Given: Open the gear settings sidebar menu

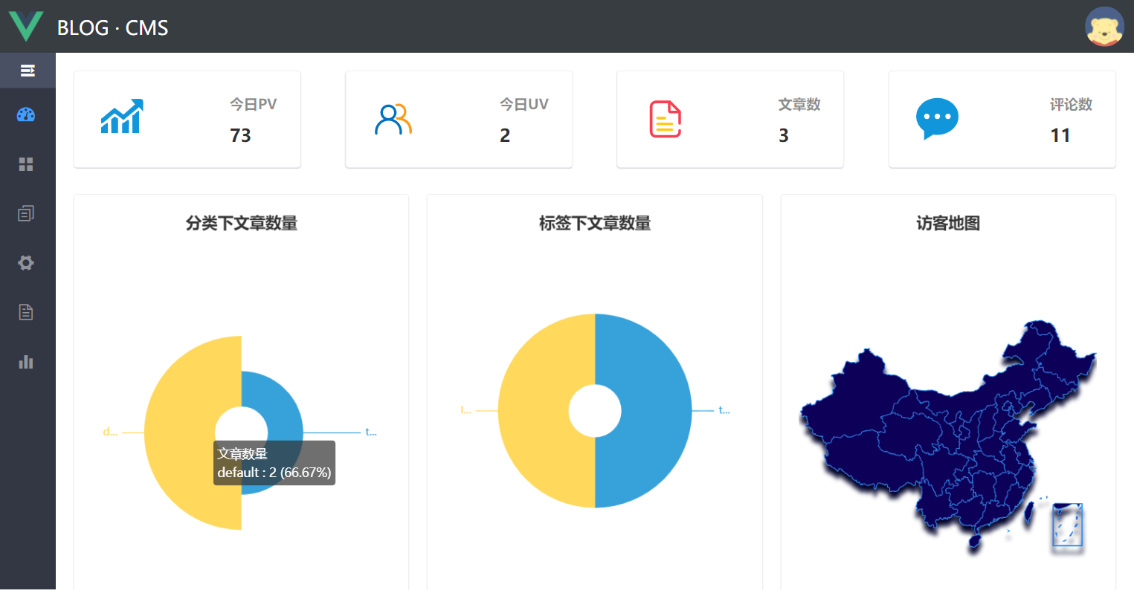Looking at the screenshot, I should 26,263.
